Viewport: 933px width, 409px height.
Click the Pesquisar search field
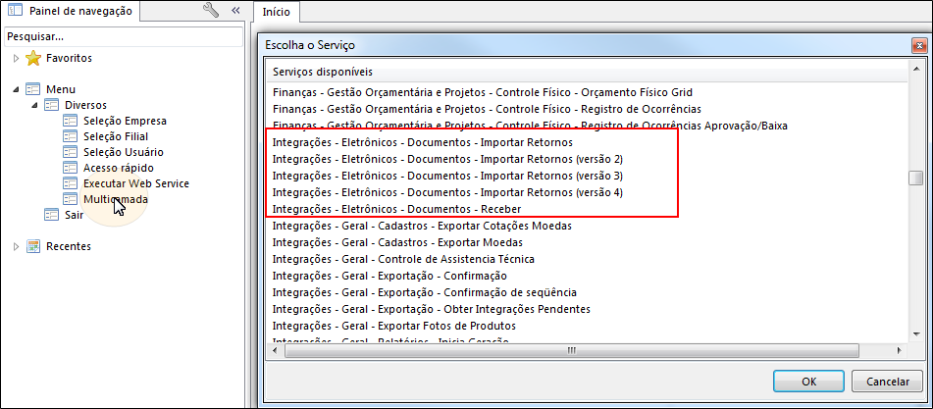click(121, 36)
